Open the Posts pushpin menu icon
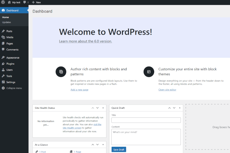 pos(3,31)
